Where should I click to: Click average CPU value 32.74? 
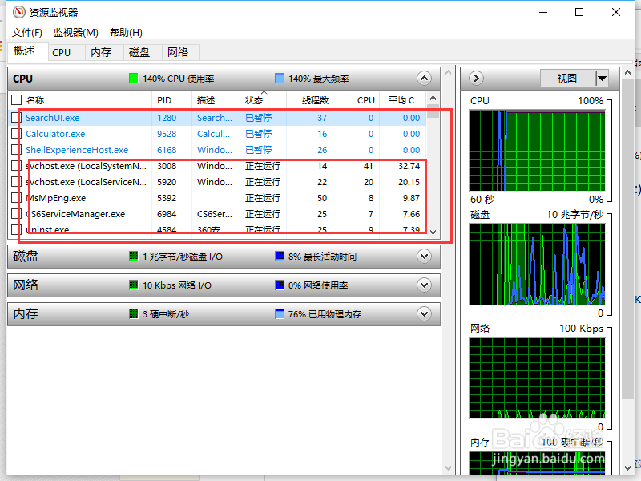pyautogui.click(x=409, y=166)
